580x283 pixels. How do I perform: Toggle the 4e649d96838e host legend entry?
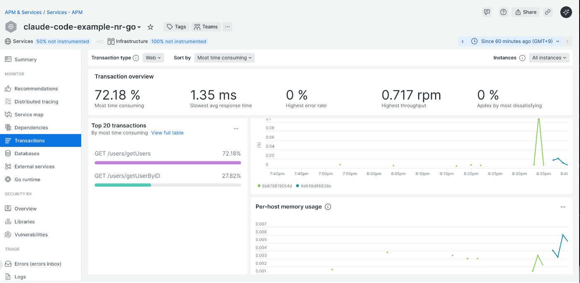(x=314, y=186)
